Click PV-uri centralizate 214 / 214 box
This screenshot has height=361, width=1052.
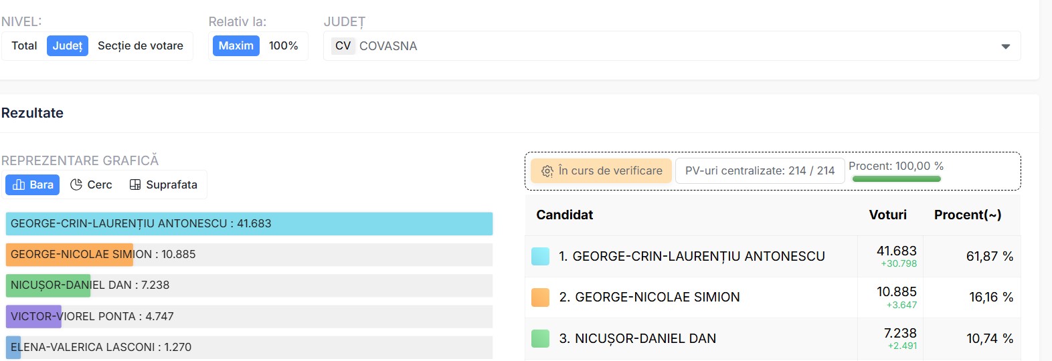760,171
